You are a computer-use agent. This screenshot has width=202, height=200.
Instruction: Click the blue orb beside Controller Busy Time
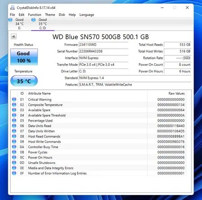click(x=14, y=147)
